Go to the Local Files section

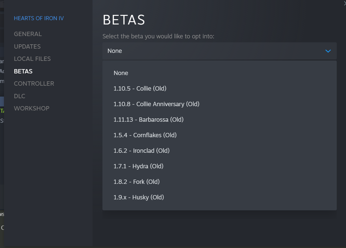(32, 59)
